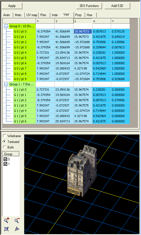Fit model to view with cube icon
Screen dimensions: 141x235
[6, 229]
